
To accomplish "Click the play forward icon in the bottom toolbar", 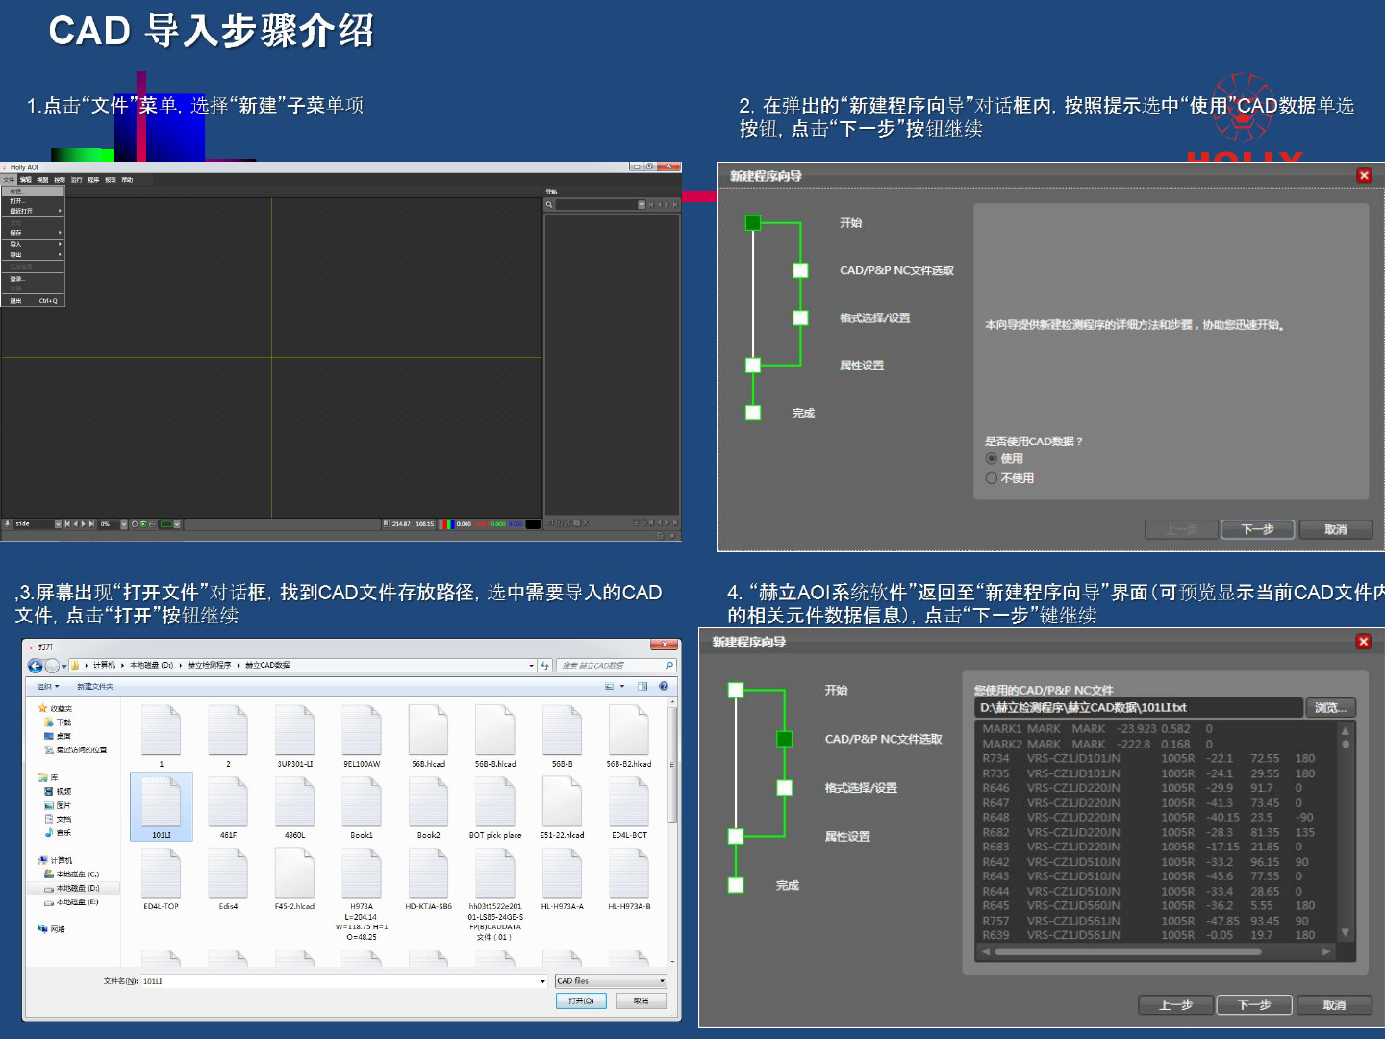I will coord(84,524).
